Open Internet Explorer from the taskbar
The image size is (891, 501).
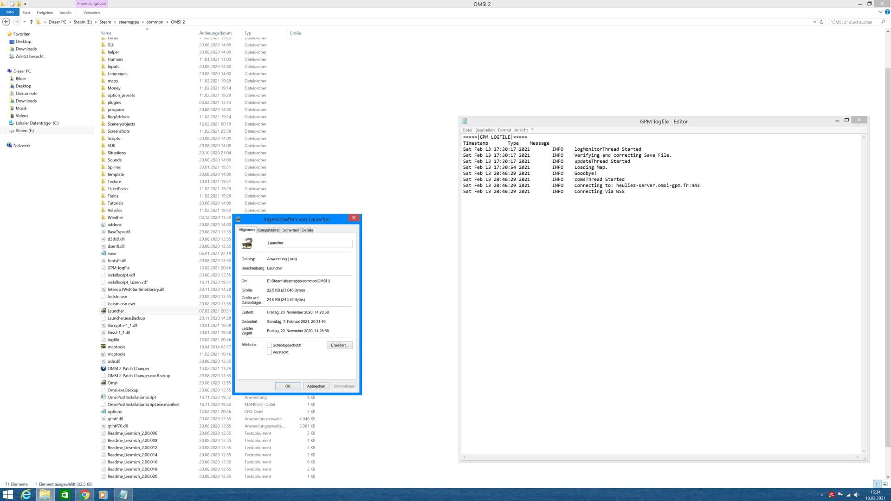(26, 495)
